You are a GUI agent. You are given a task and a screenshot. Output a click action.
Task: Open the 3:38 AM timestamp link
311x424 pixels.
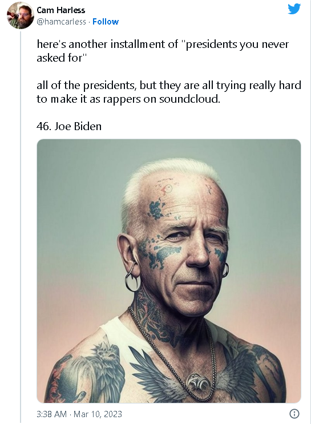52,414
